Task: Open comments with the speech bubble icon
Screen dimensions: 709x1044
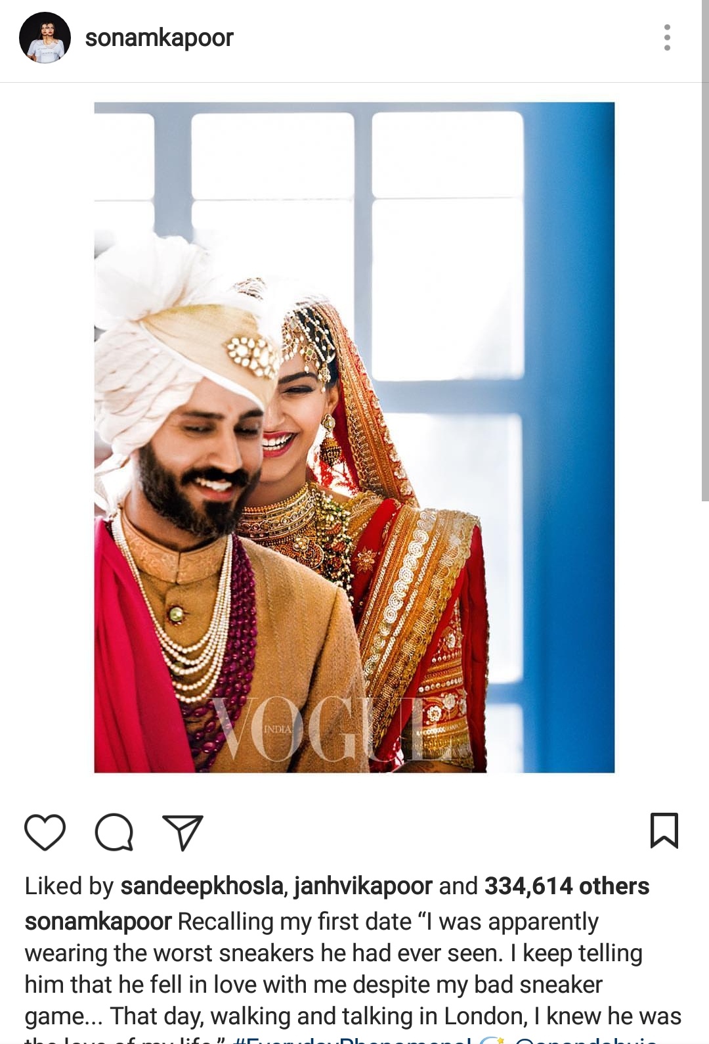Action: (114, 832)
